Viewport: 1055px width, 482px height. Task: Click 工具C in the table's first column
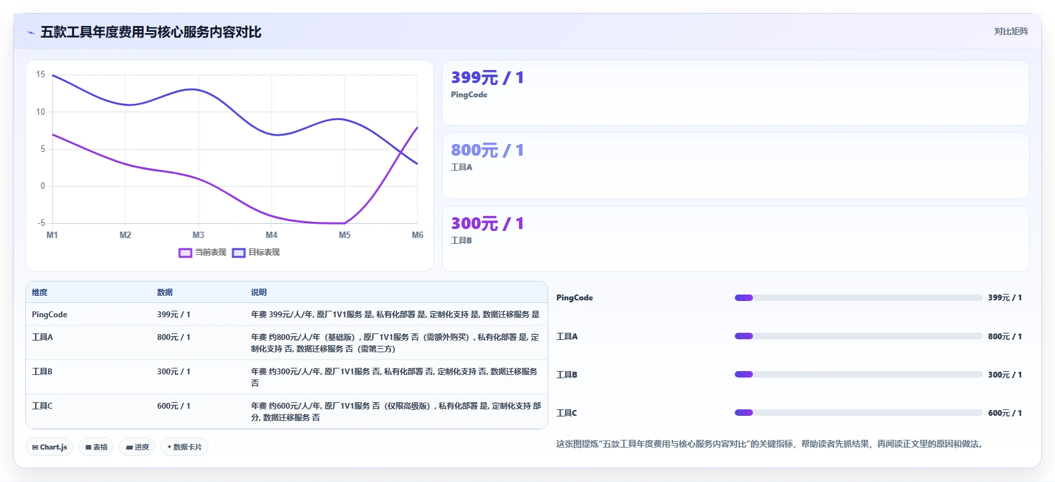coord(42,406)
